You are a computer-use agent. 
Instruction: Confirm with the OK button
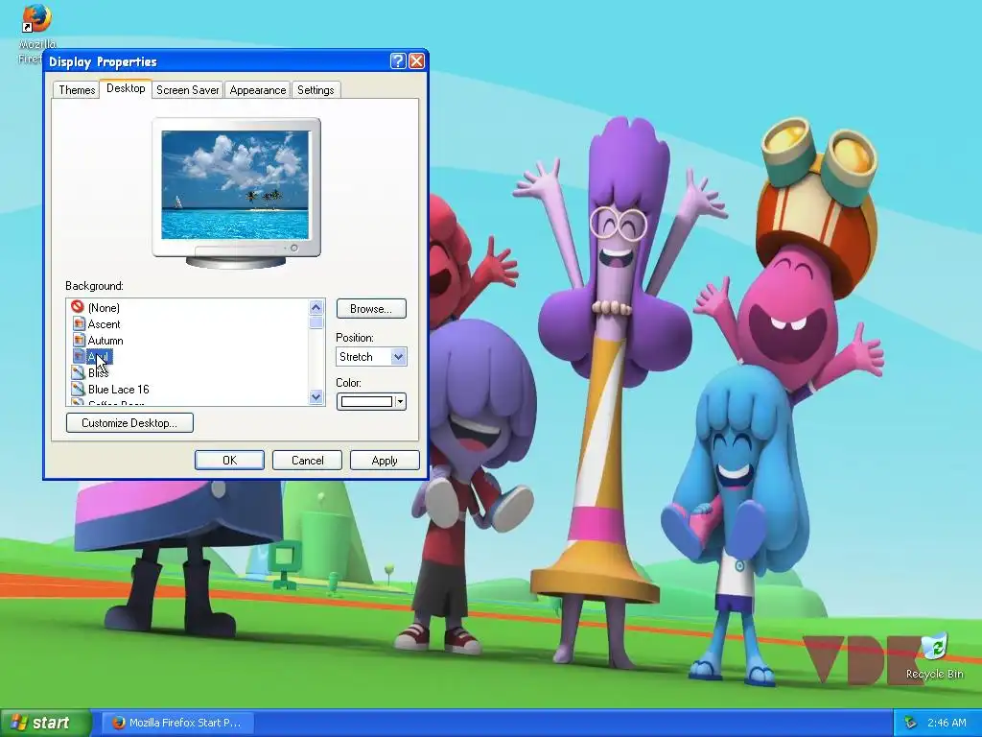(x=229, y=460)
